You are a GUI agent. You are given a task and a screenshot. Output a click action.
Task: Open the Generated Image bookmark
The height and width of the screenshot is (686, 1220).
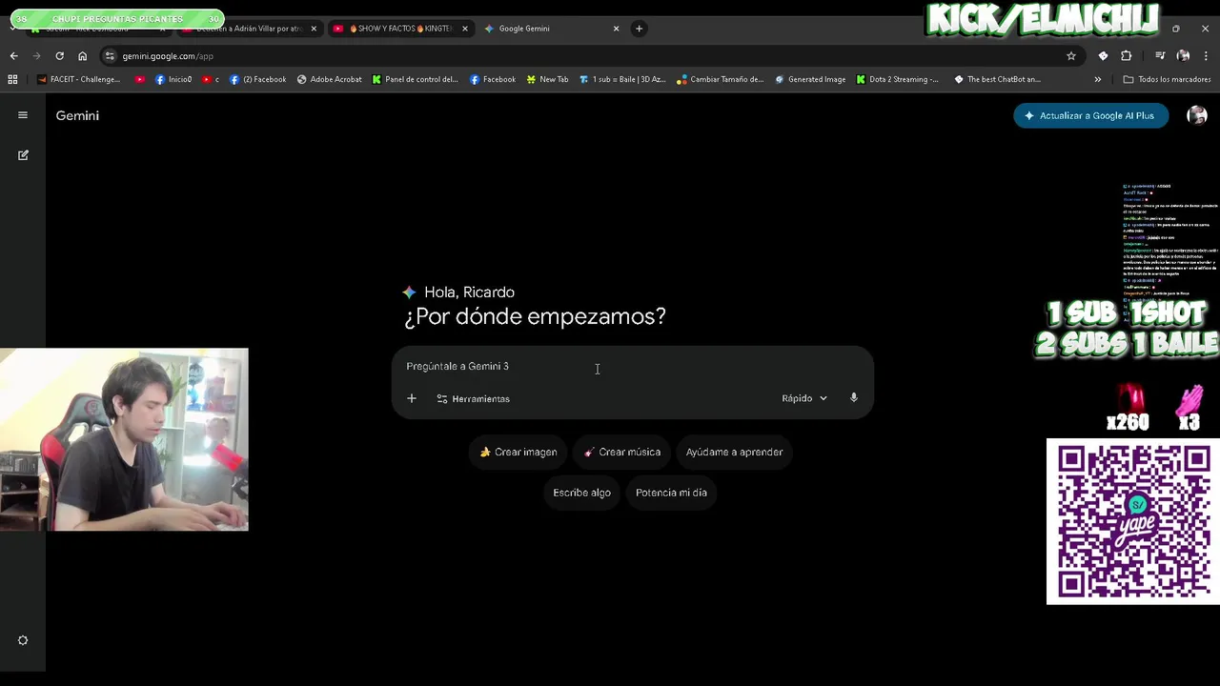coord(809,79)
